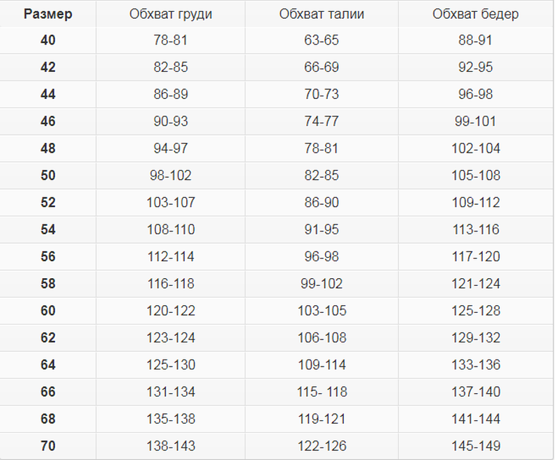Viewport: 558px width, 460px height.
Task: Click hip value 145-149
Action: coord(476,446)
